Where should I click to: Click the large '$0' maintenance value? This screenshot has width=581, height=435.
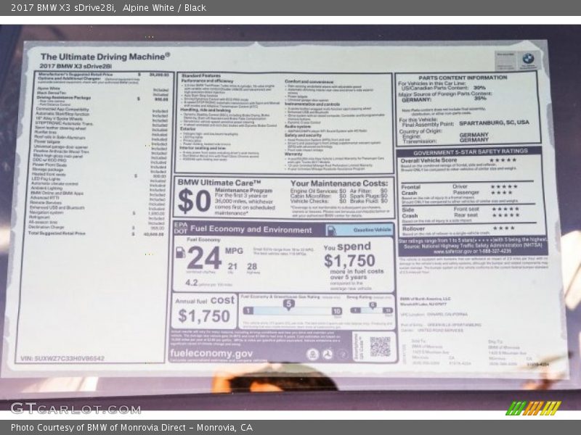(194, 202)
